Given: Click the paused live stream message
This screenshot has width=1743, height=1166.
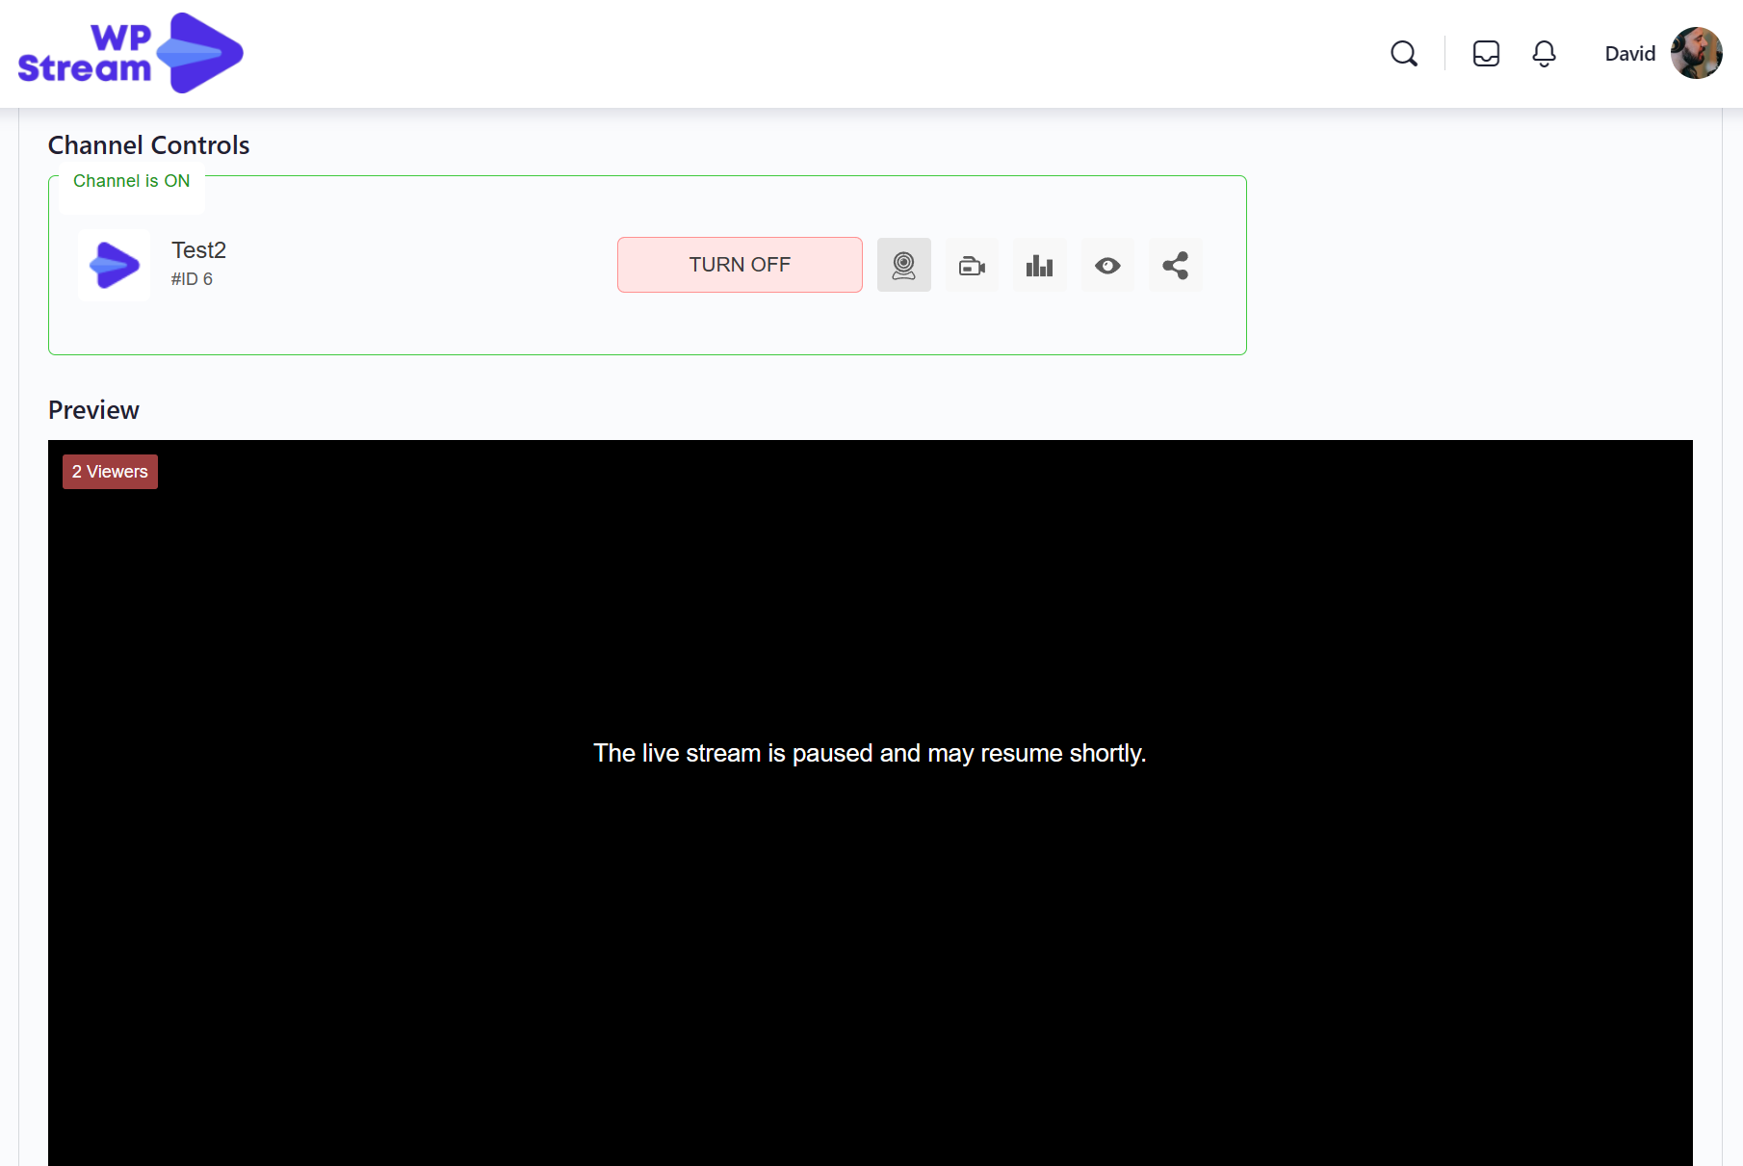Looking at the screenshot, I should [870, 753].
